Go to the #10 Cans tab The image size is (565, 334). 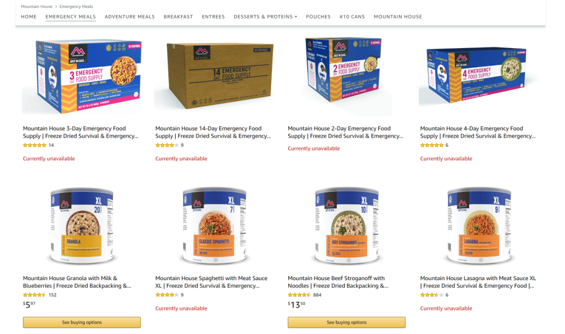tap(352, 17)
